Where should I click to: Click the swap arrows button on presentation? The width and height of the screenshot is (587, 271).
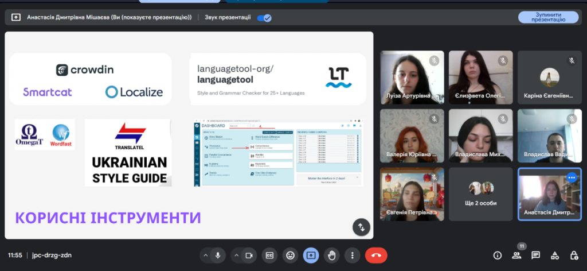[x=361, y=227]
